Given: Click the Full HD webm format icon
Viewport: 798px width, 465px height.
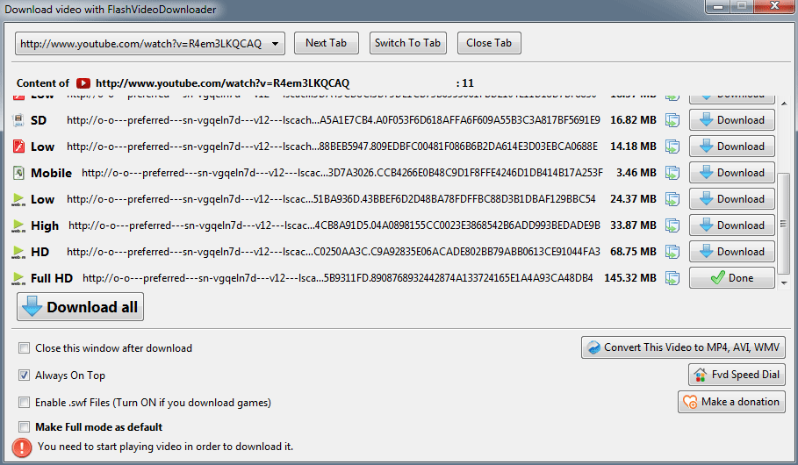Looking at the screenshot, I should [x=18, y=278].
